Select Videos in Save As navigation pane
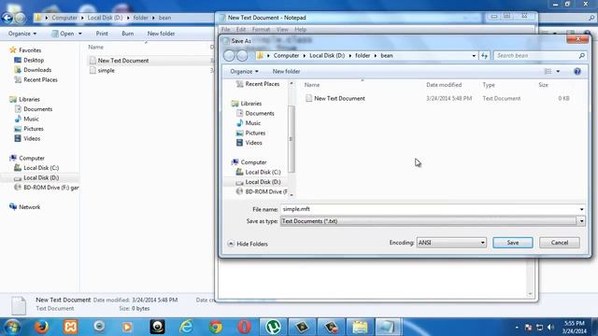The height and width of the screenshot is (336, 598). (249, 143)
